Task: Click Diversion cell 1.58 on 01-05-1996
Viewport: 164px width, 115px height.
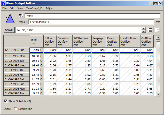Action: 65,75
